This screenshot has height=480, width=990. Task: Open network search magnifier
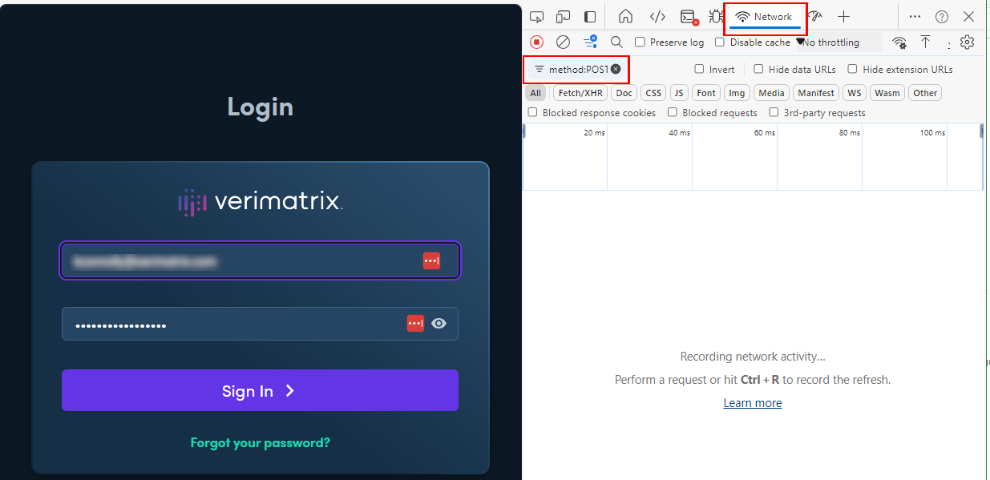(x=616, y=42)
